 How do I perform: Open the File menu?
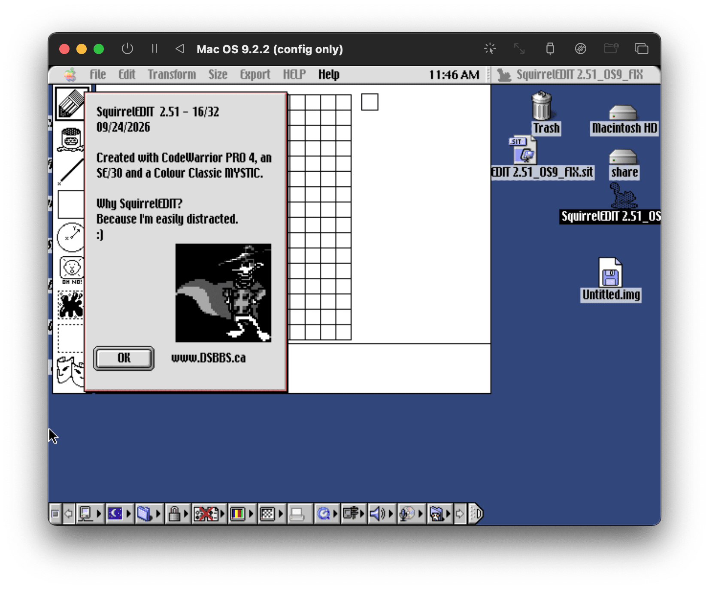tap(98, 75)
